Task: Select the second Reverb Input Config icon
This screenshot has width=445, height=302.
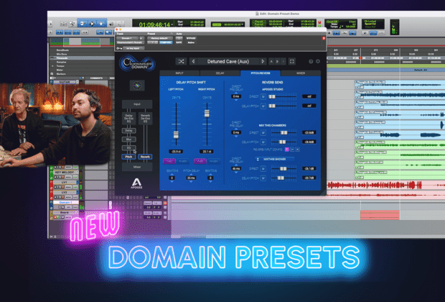Action: pos(292,150)
